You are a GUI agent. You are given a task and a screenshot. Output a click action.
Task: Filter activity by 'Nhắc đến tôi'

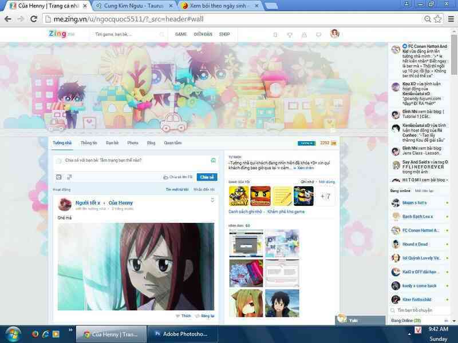(x=204, y=190)
